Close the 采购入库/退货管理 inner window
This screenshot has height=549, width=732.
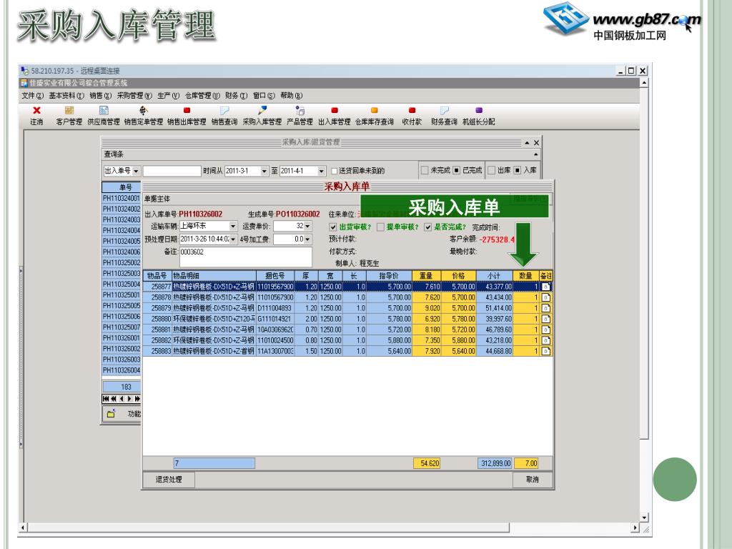[x=536, y=143]
